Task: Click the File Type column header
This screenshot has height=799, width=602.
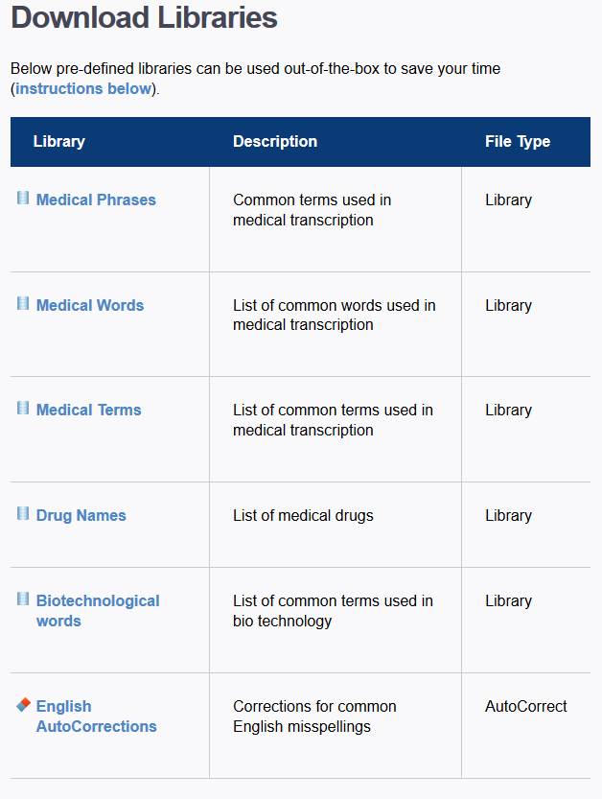Action: (518, 141)
